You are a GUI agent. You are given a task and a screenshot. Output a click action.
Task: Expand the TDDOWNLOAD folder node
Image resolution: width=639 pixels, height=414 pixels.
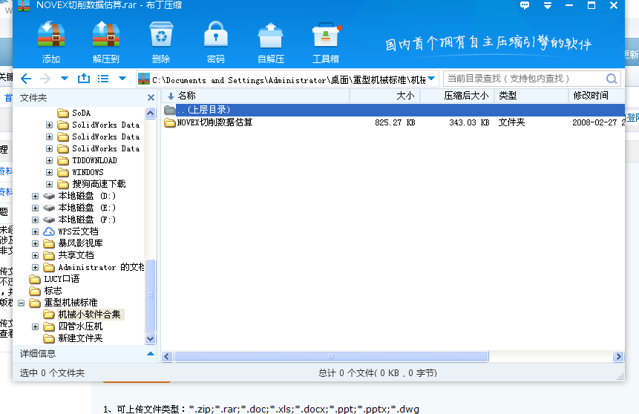49,160
